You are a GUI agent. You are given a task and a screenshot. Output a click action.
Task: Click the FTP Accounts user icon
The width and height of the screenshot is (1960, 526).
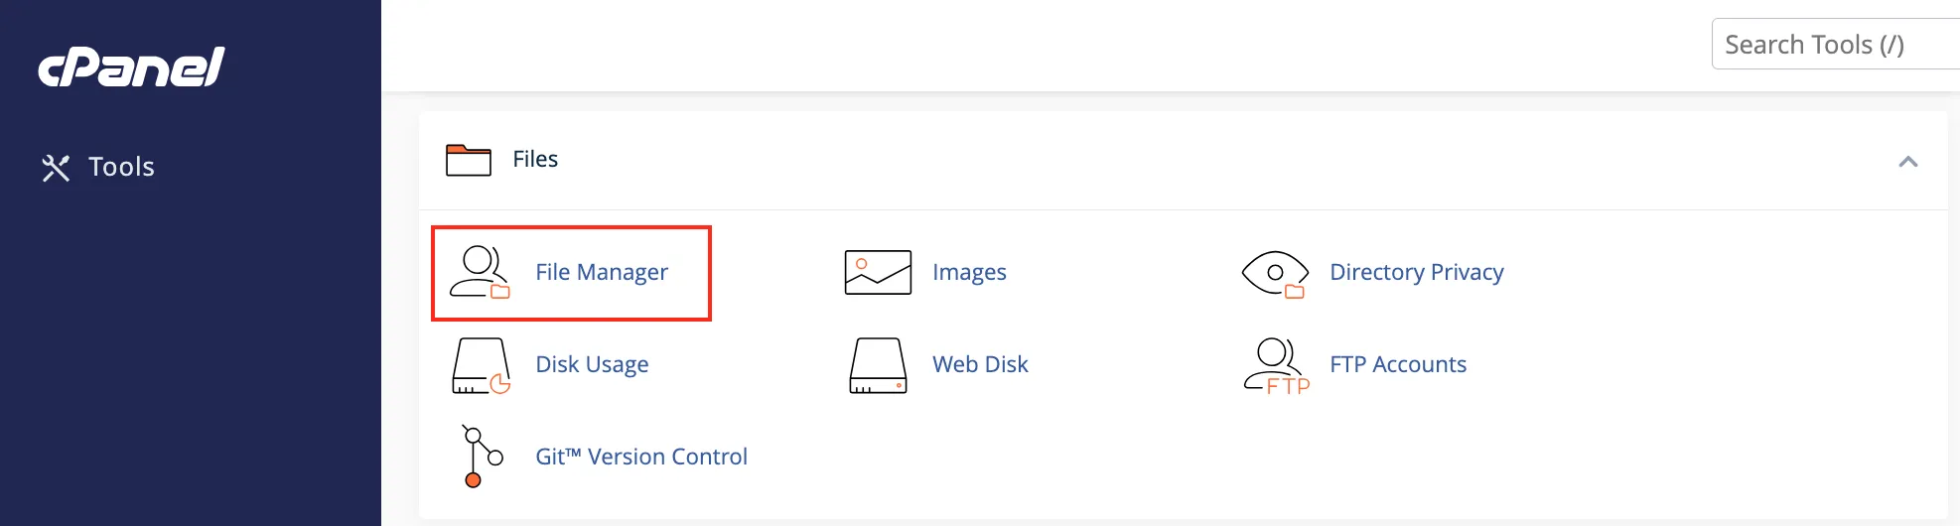[x=1276, y=365]
